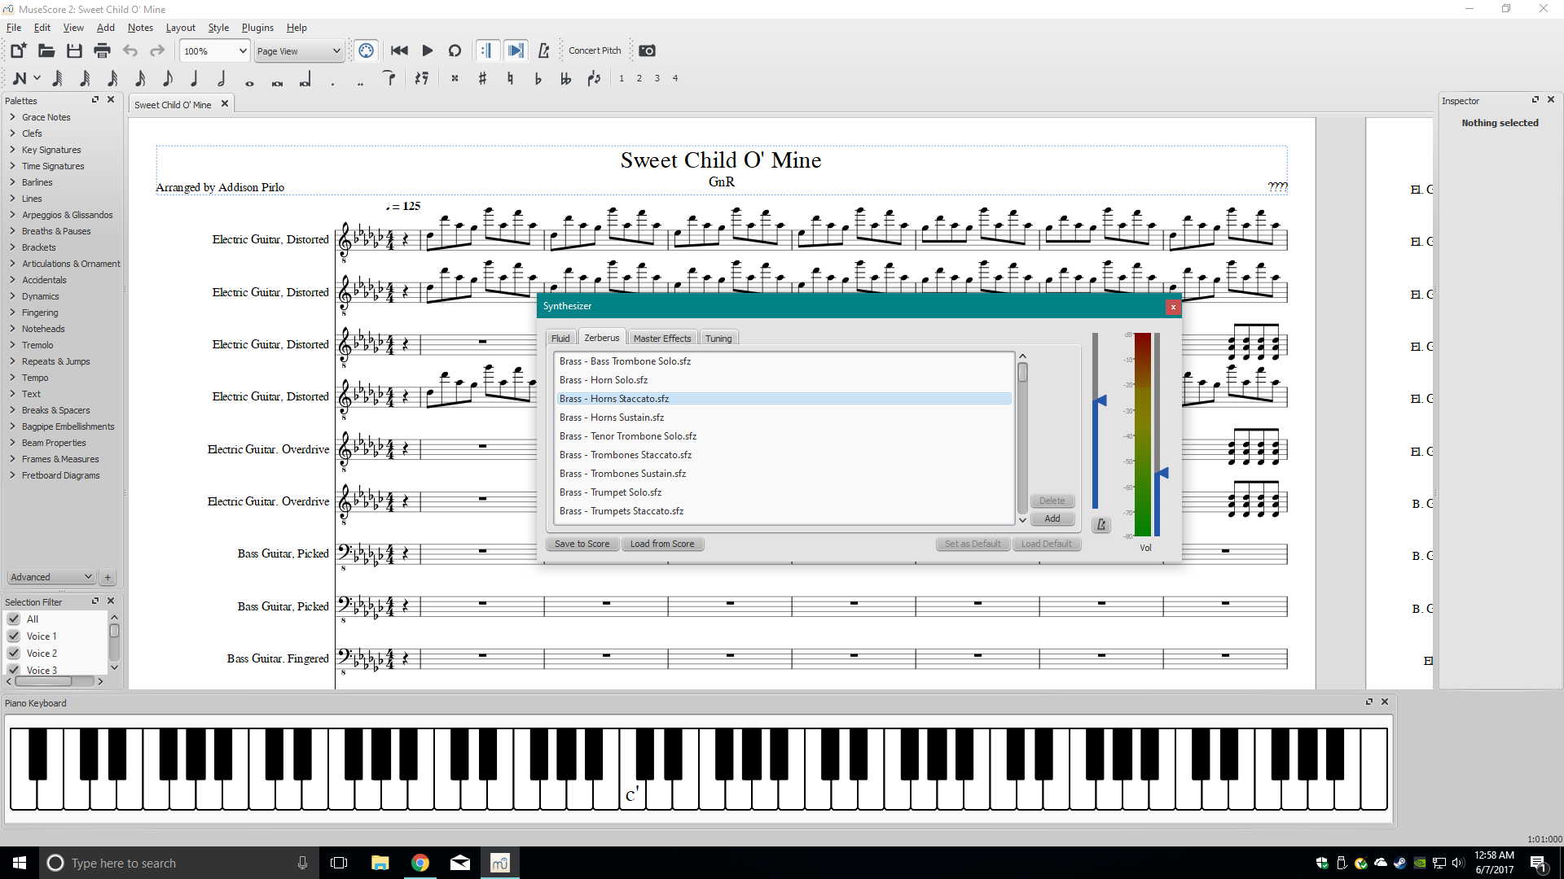Apply the natural accidental
The width and height of the screenshot is (1564, 879).
[510, 78]
